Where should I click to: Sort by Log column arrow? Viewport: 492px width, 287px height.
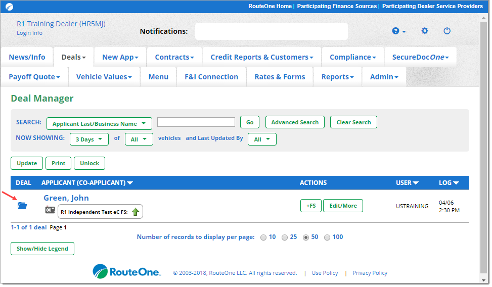(x=456, y=183)
